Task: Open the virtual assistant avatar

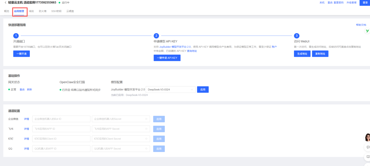Action: point(368,137)
